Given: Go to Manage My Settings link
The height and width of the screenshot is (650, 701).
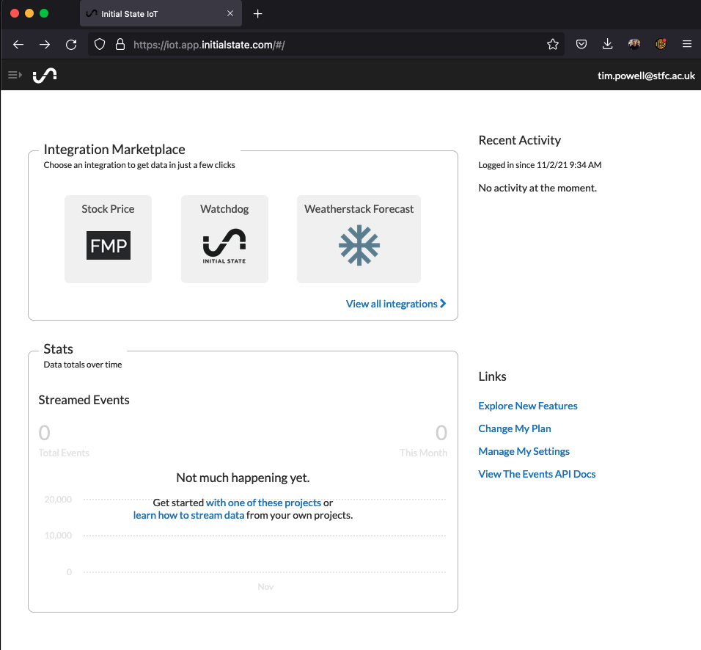Looking at the screenshot, I should pyautogui.click(x=524, y=451).
